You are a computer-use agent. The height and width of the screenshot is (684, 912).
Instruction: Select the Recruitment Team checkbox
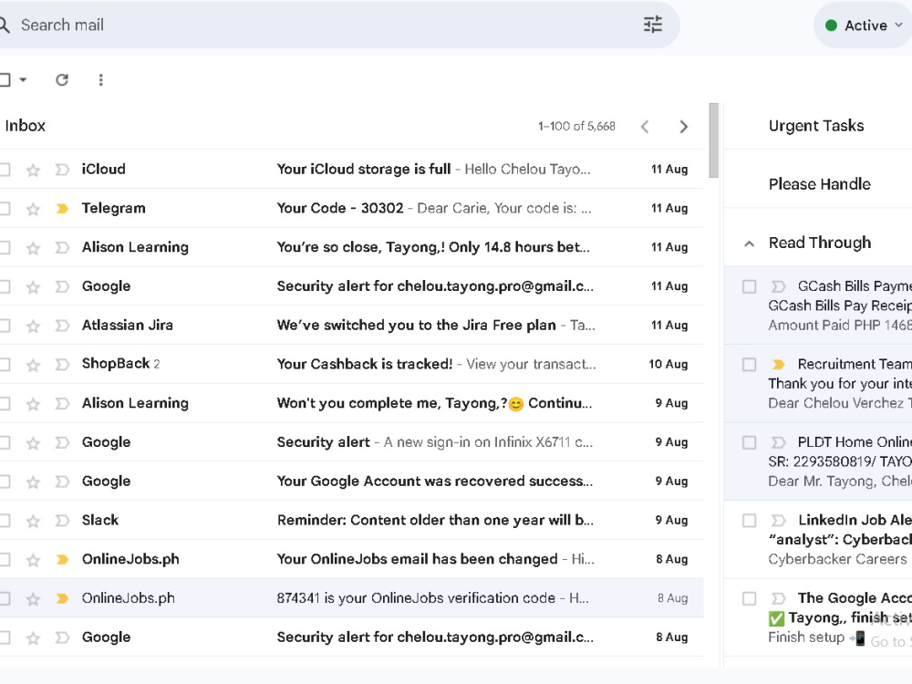[749, 365]
